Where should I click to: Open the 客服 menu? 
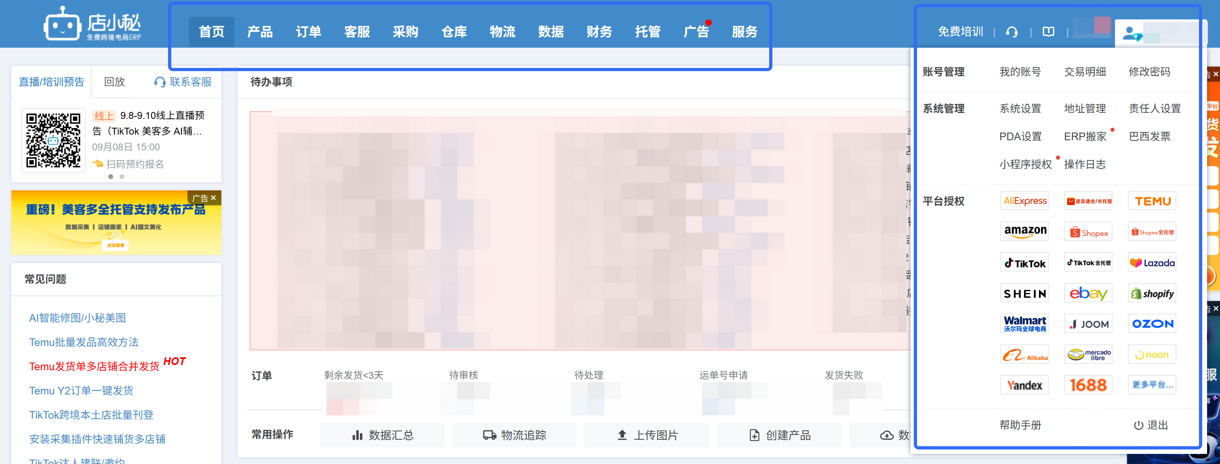[357, 32]
